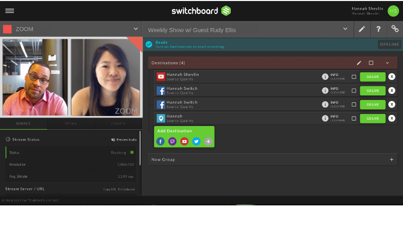Click the Hannah Shevlin username text
Screen dimensions: 403x226
(367, 9)
